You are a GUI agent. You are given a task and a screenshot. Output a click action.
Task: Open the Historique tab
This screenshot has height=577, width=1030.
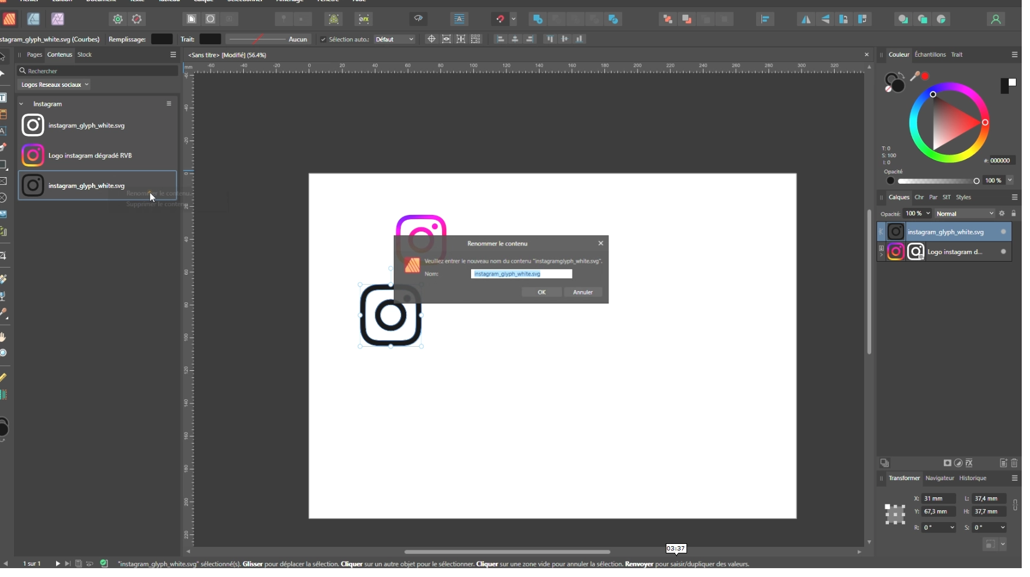point(972,478)
